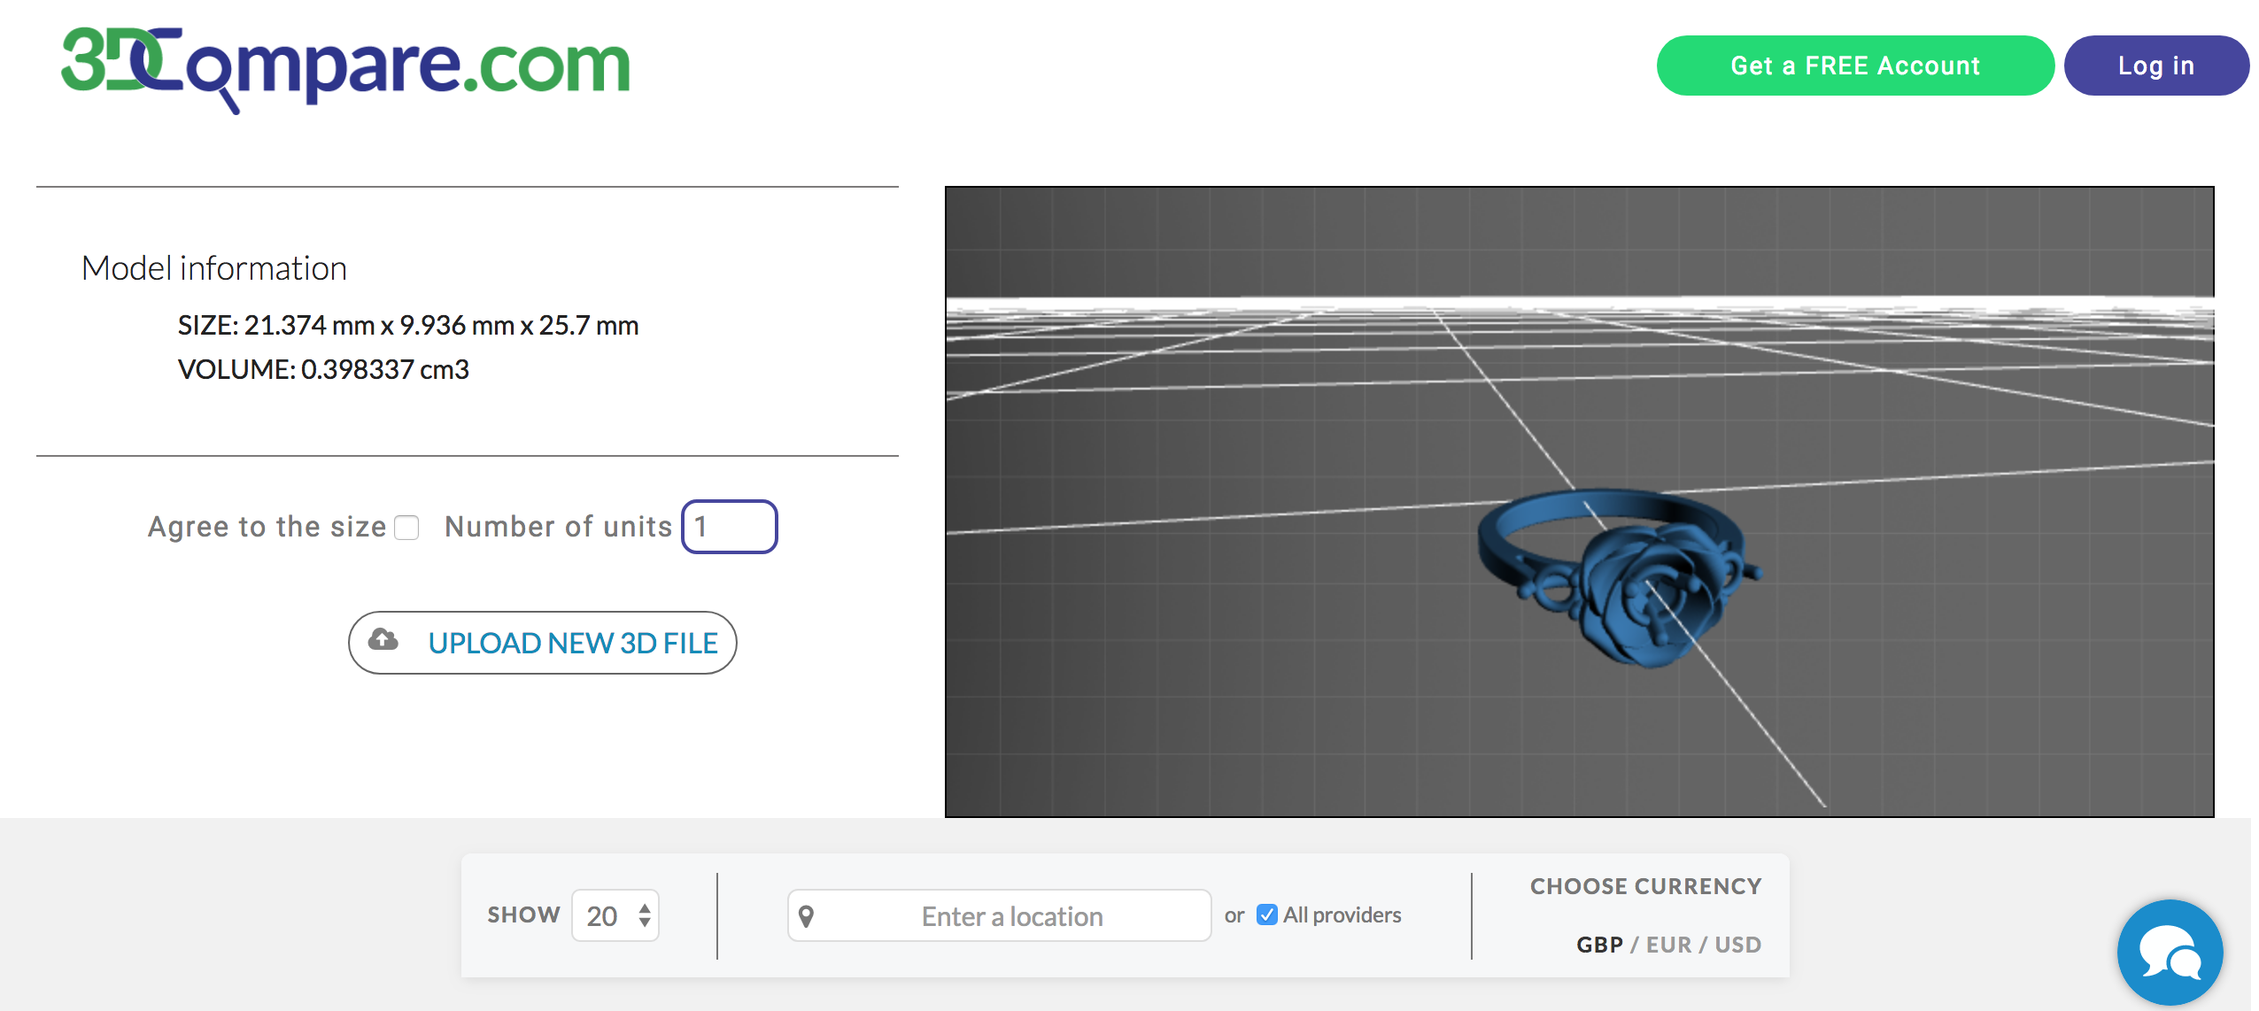Viewport: 2259px width, 1011px height.
Task: Click the Log in button
Action: pos(2155,65)
